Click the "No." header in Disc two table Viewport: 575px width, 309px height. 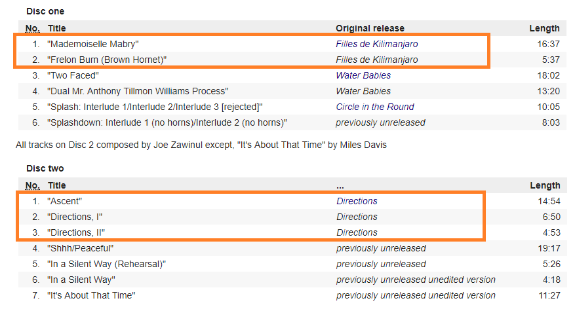point(33,185)
